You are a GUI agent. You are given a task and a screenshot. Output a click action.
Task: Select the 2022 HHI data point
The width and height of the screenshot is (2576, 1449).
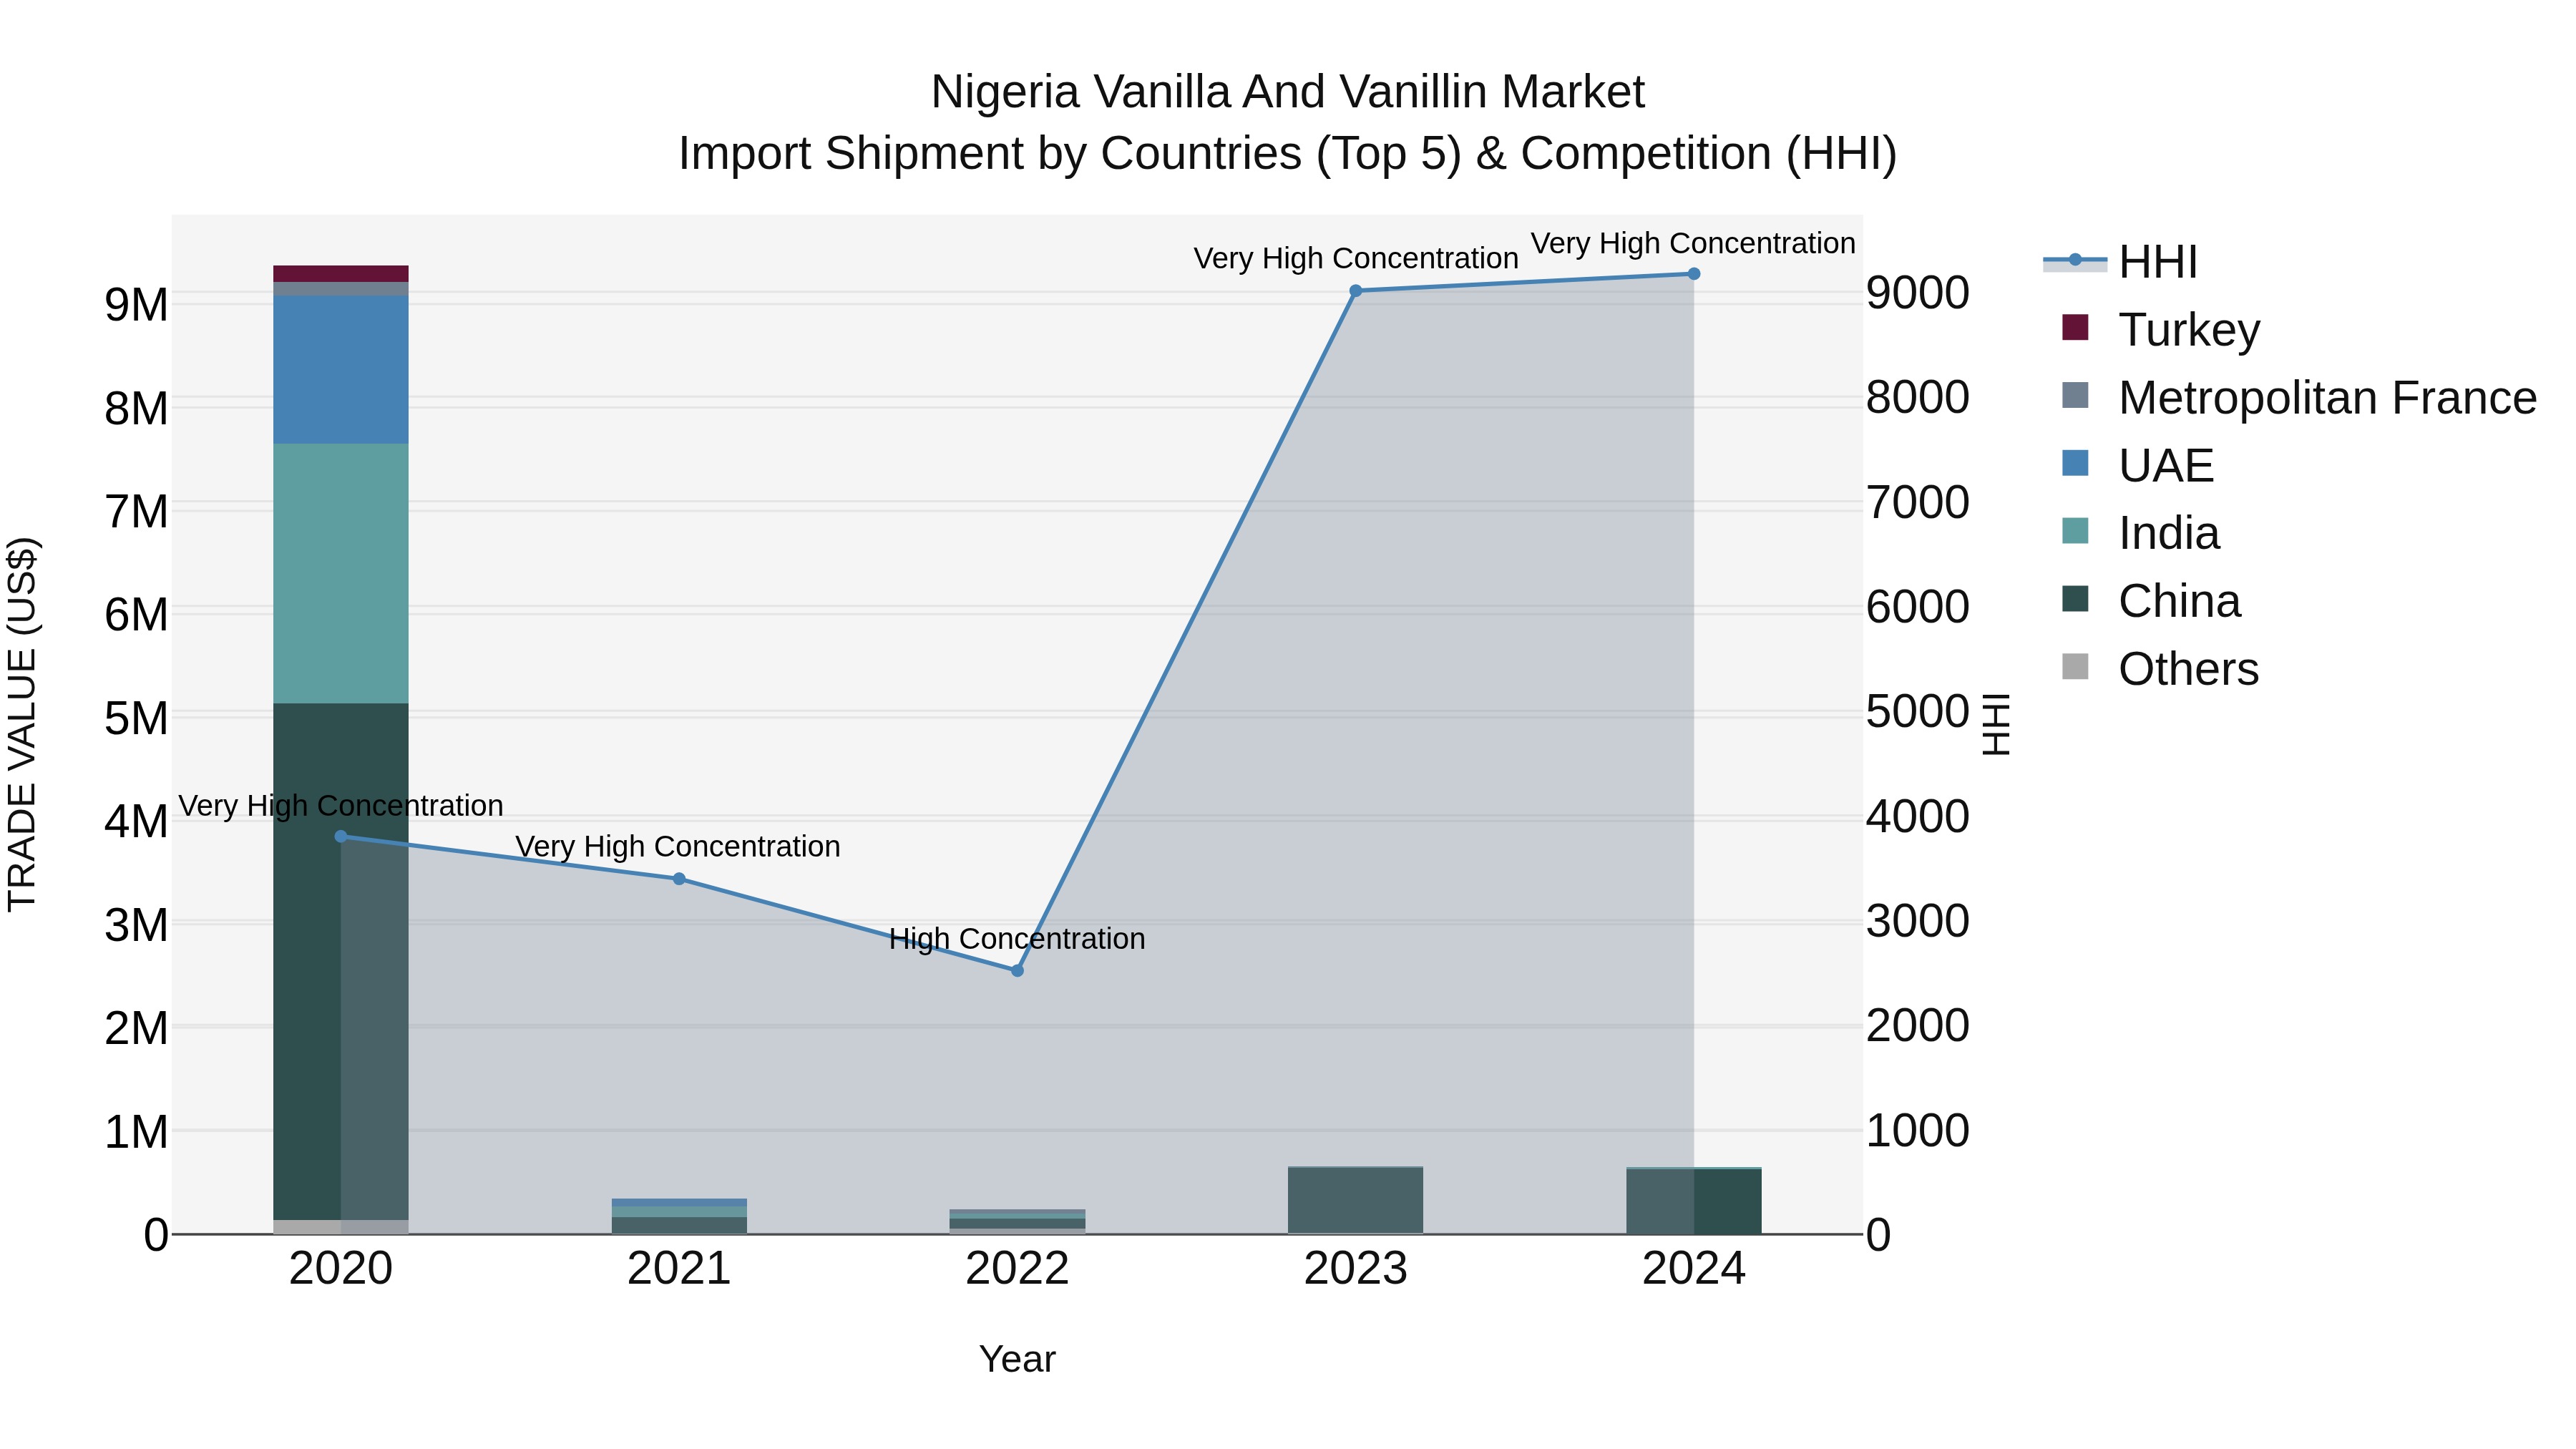(1017, 970)
